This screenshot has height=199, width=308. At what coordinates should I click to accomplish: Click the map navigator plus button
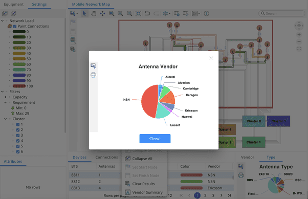299,35
